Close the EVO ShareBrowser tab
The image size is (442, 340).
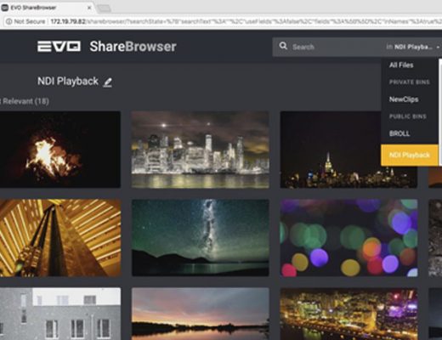tap(89, 8)
